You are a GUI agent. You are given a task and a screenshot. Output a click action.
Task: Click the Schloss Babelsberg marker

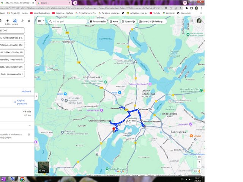[170, 101]
